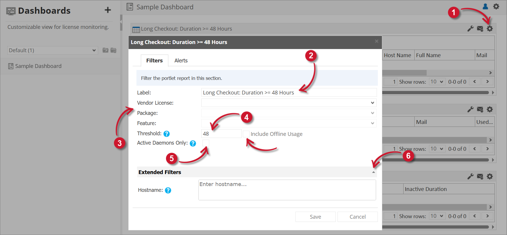507x235 pixels.
Task: Select Sample Dashboard in the sidebar
Action: click(x=38, y=66)
